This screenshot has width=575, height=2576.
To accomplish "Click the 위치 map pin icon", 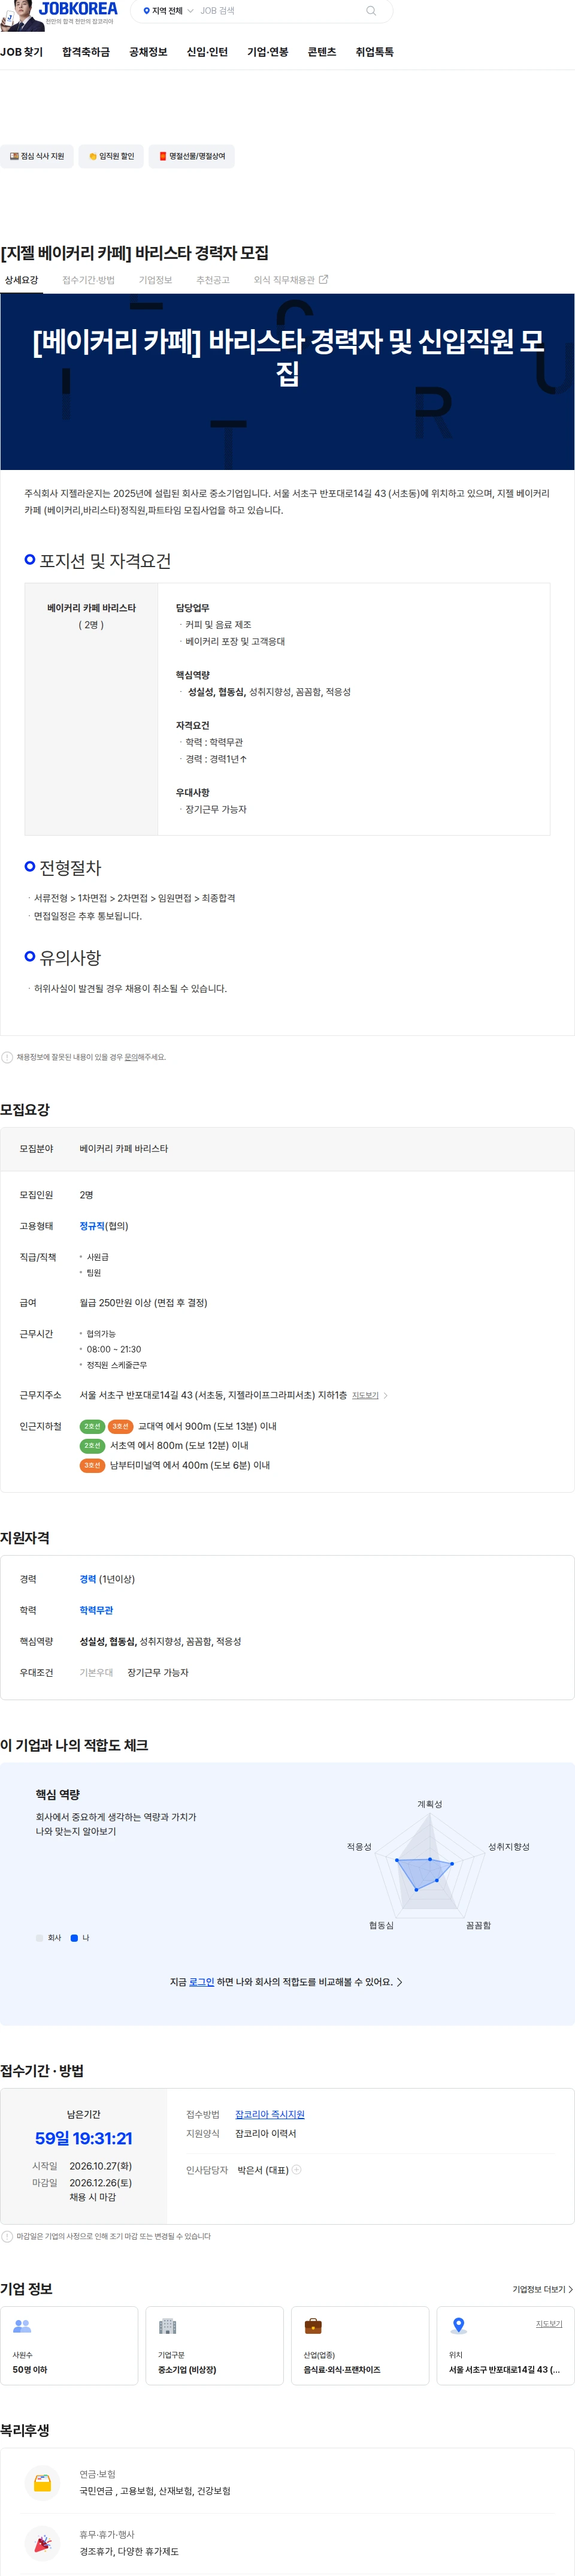I will point(458,2326).
